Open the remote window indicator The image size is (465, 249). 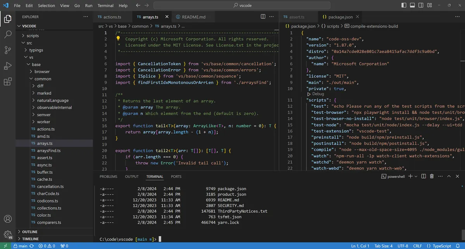click(5, 246)
